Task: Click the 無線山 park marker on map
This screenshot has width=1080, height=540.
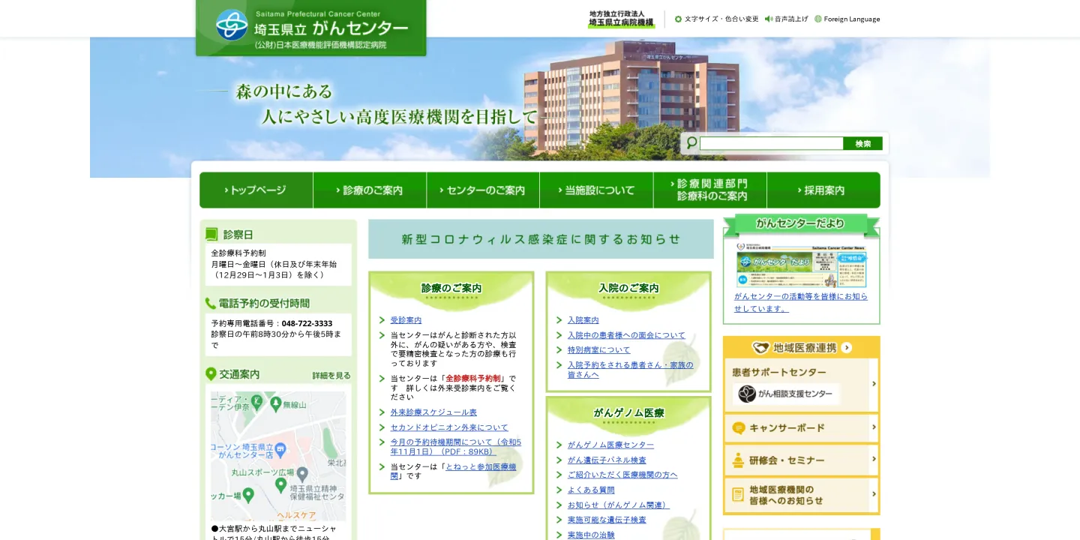Action: [276, 404]
